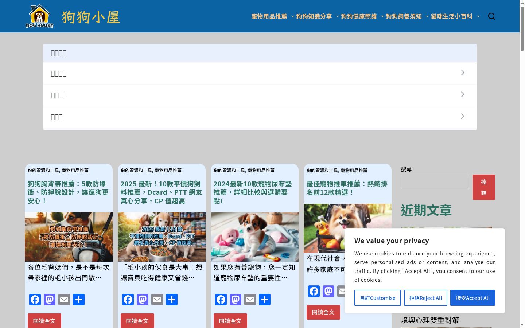The width and height of the screenshot is (525, 328).
Task: Click the We value your privacy heading
Action: click(392, 241)
